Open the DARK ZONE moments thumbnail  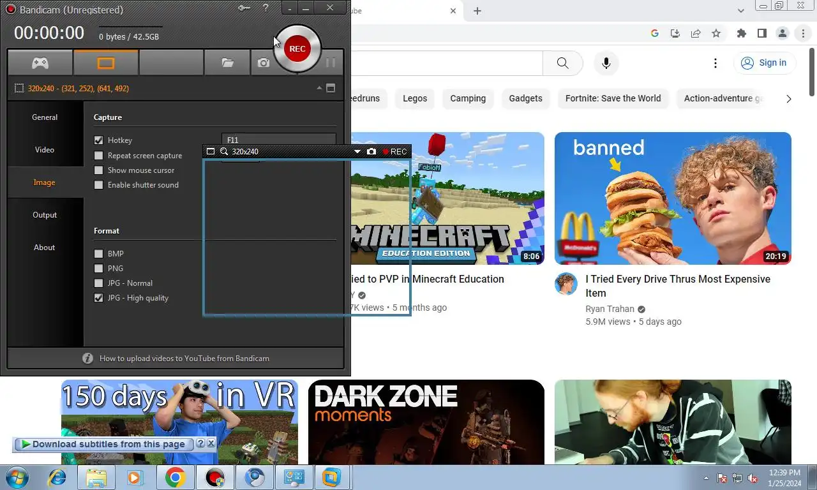(426, 422)
